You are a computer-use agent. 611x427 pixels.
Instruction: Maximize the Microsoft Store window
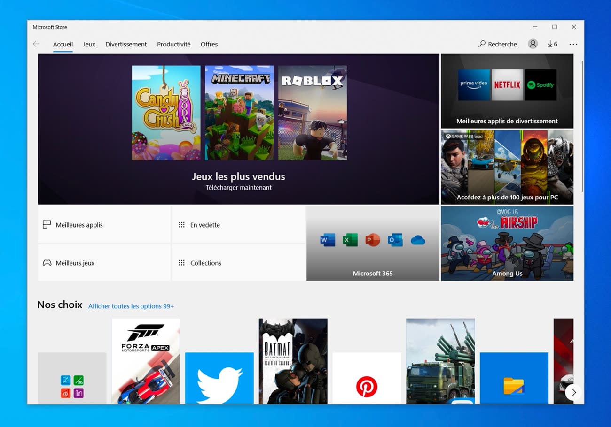click(x=555, y=27)
